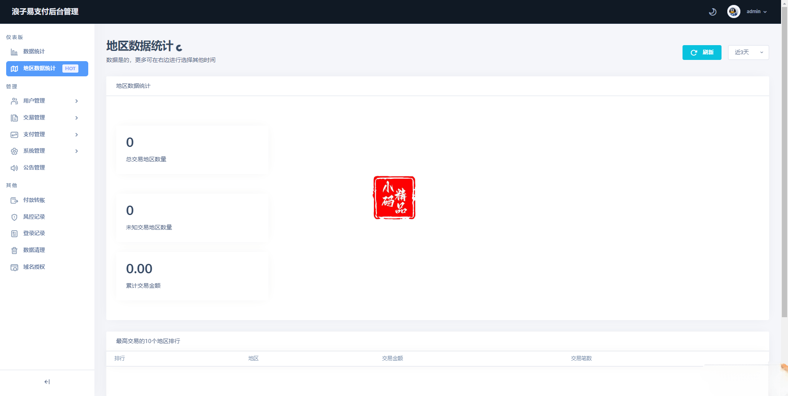Click the loading spinner beside the page title
This screenshot has height=396, width=788.
(x=179, y=48)
